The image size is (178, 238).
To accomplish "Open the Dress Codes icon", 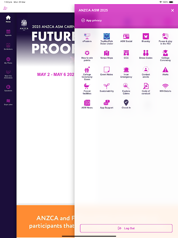I will pos(146,53).
